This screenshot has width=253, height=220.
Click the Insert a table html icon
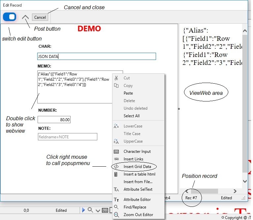(116, 174)
